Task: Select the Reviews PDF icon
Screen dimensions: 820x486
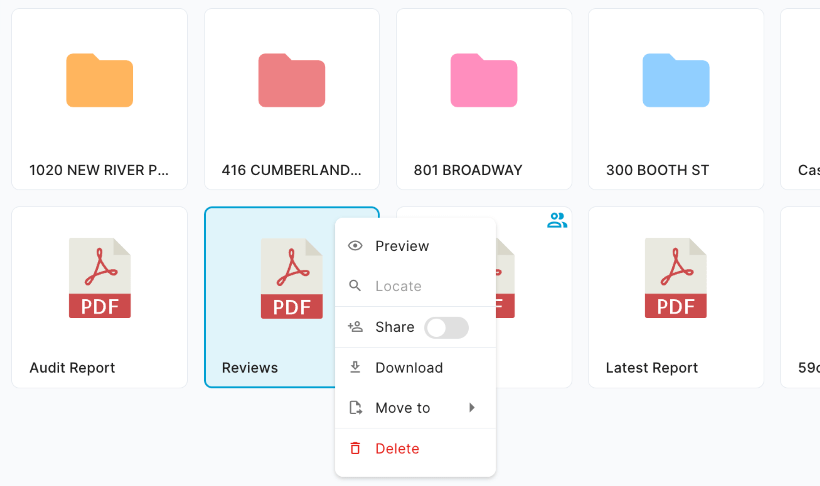Action: (x=292, y=278)
